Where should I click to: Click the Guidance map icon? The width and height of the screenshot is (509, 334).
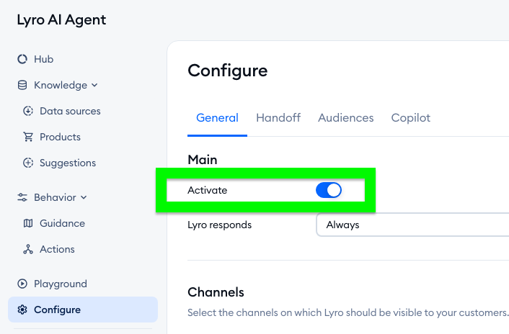click(28, 223)
